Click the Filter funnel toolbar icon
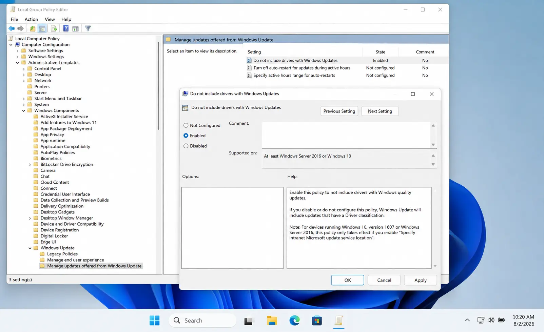This screenshot has height=332, width=544. coord(88,28)
